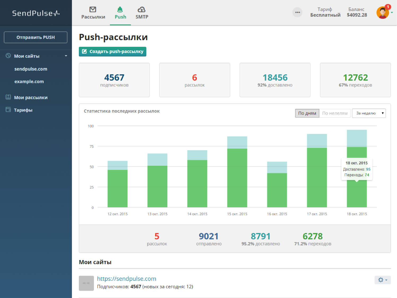Click the SendPulse logo
397x298 pixels.
(x=36, y=13)
